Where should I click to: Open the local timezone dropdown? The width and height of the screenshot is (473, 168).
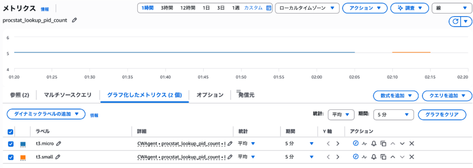tap(307, 8)
